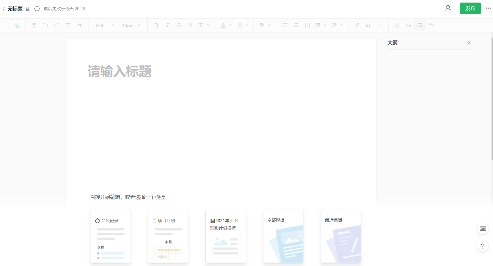Open the 正文 paragraph style dropdown
Viewport: 493px width, 266px height.
click(x=104, y=25)
